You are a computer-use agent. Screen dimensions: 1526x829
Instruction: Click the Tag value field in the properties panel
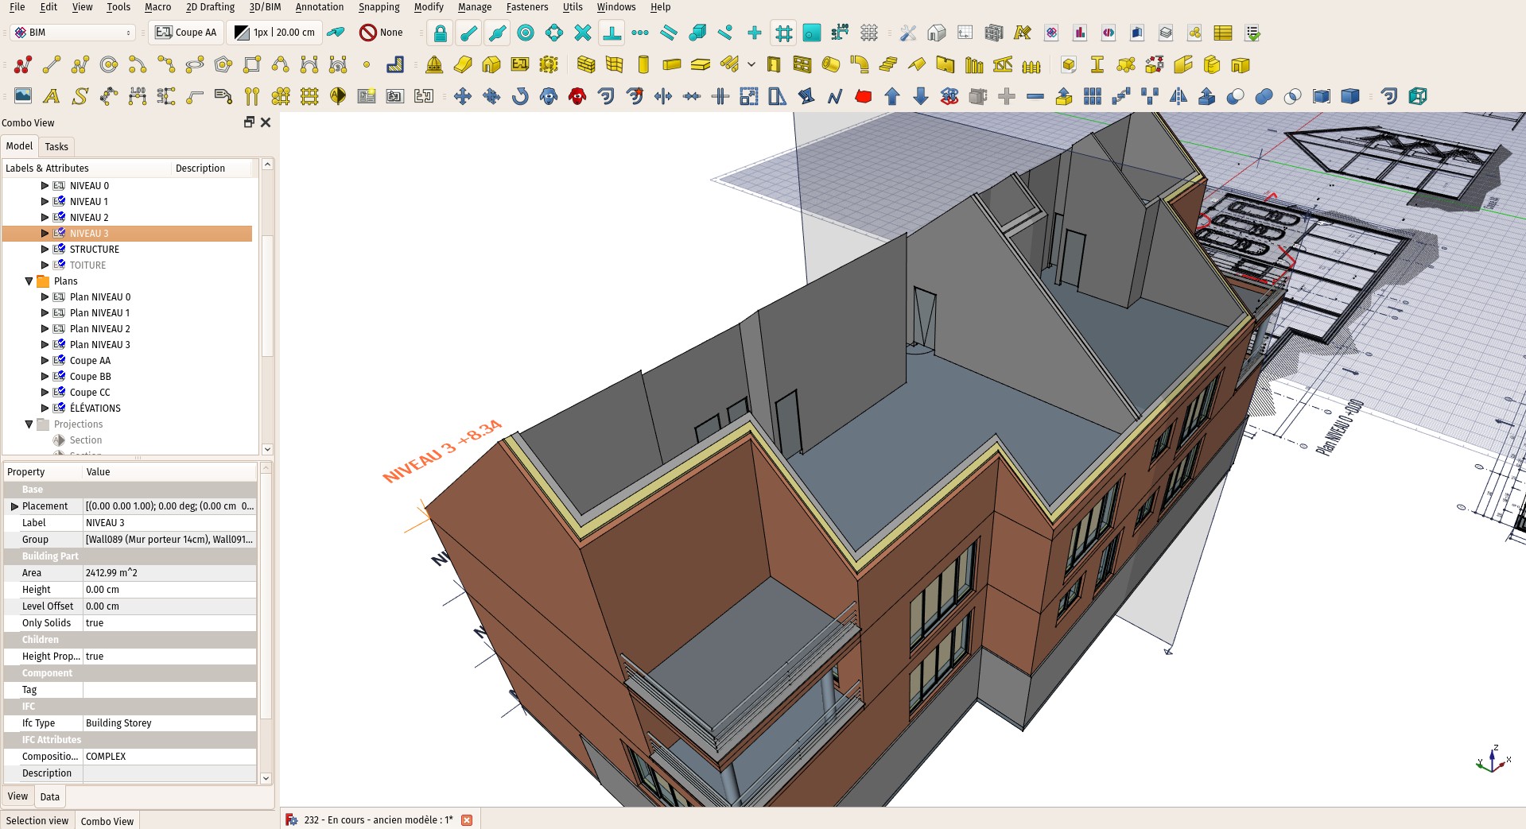(x=169, y=689)
